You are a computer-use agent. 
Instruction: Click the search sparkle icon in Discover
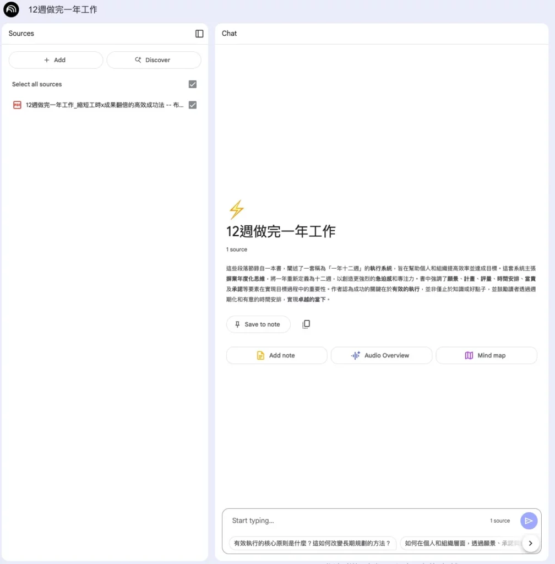(138, 59)
